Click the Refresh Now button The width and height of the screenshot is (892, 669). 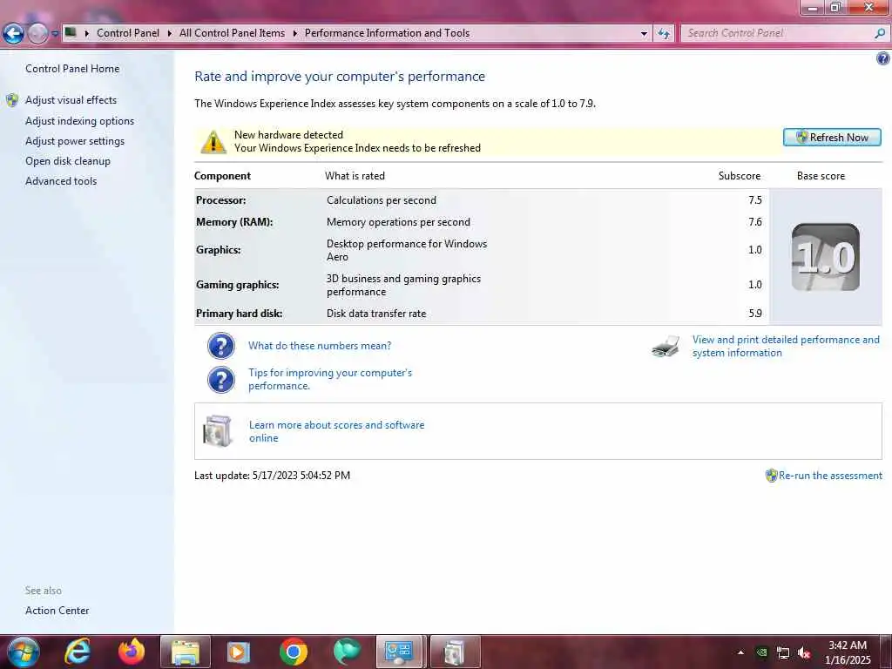click(832, 137)
